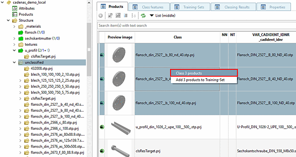Select Attributes in the tree
This screenshot has height=157, width=296.
(x=26, y=8)
